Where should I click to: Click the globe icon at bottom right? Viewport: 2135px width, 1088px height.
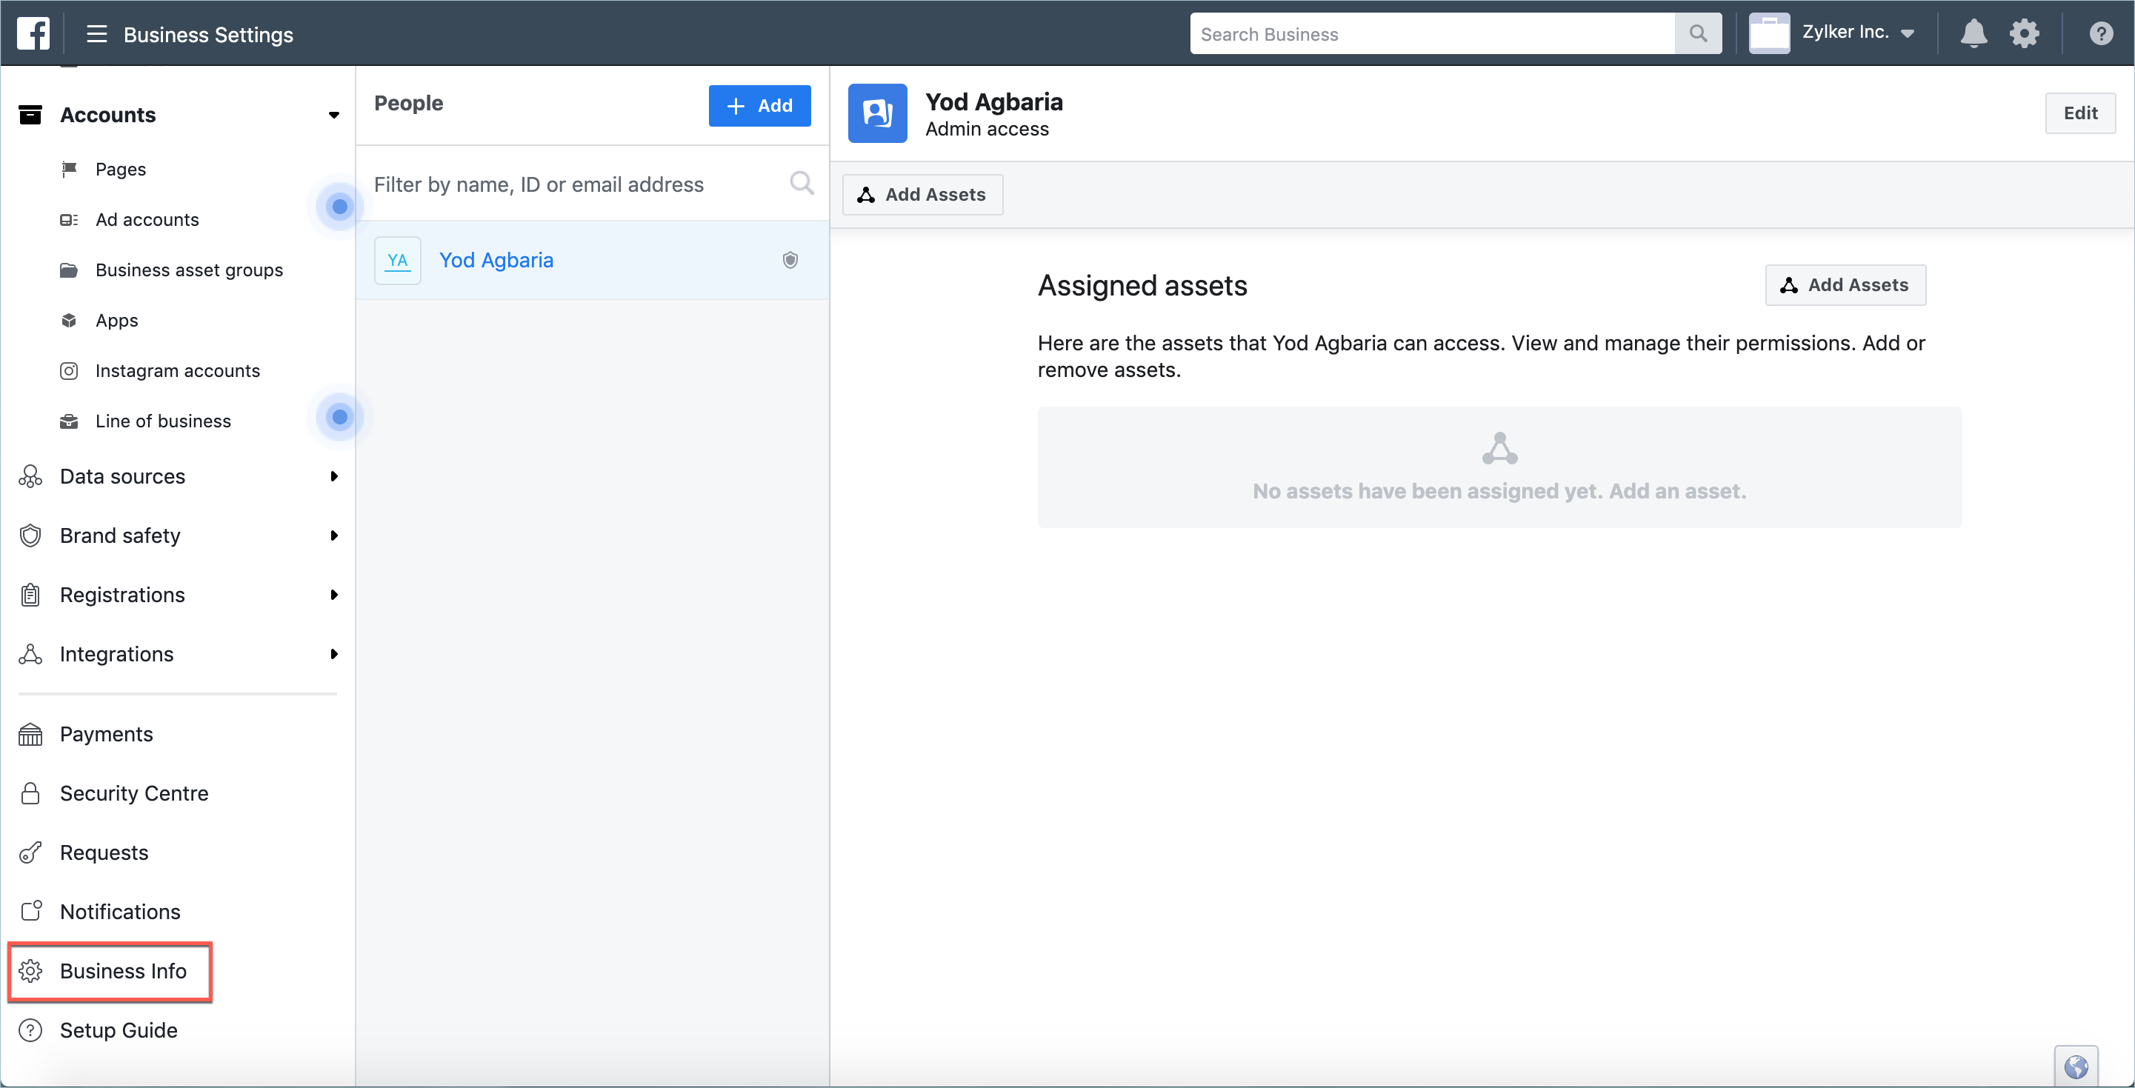tap(2075, 1066)
